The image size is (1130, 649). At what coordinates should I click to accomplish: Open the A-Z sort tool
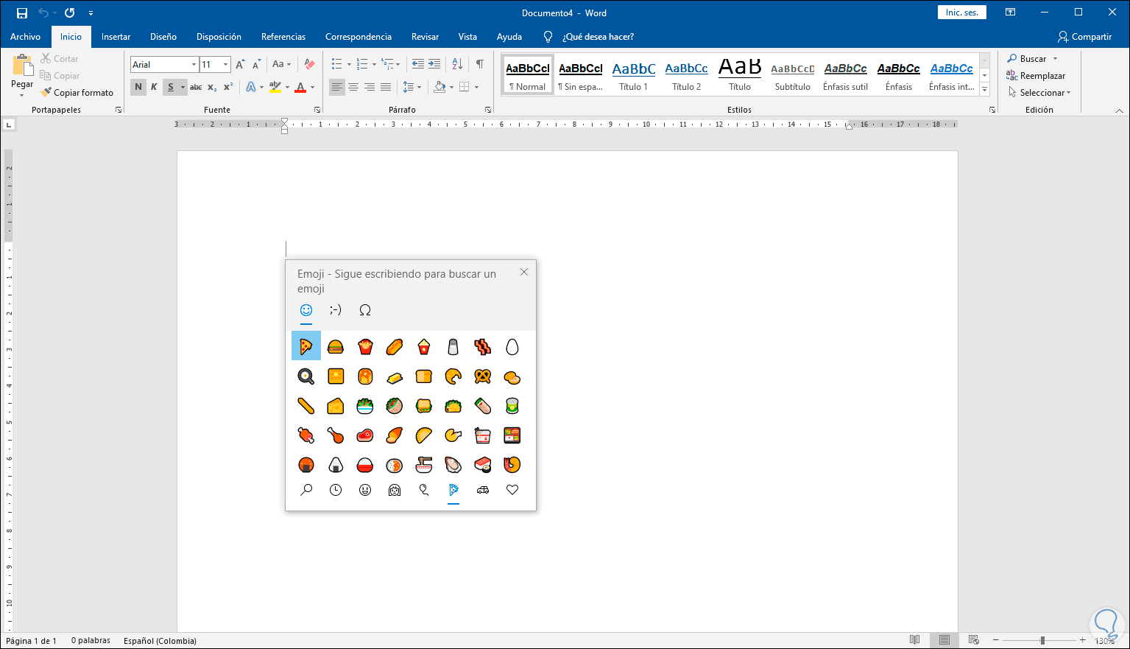pos(456,64)
